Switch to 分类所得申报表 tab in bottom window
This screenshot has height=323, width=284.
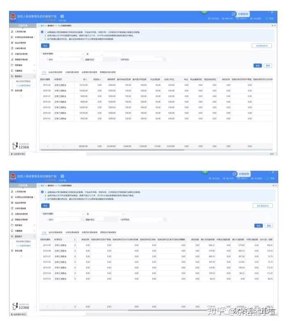[72, 232]
